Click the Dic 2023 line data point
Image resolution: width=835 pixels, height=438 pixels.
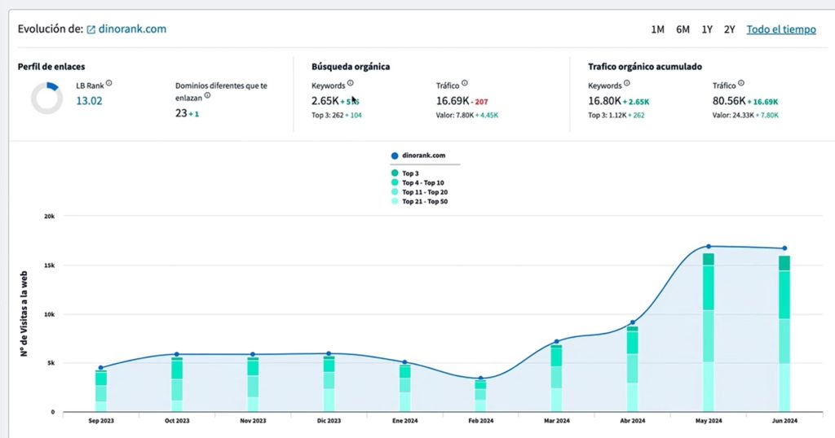click(329, 353)
